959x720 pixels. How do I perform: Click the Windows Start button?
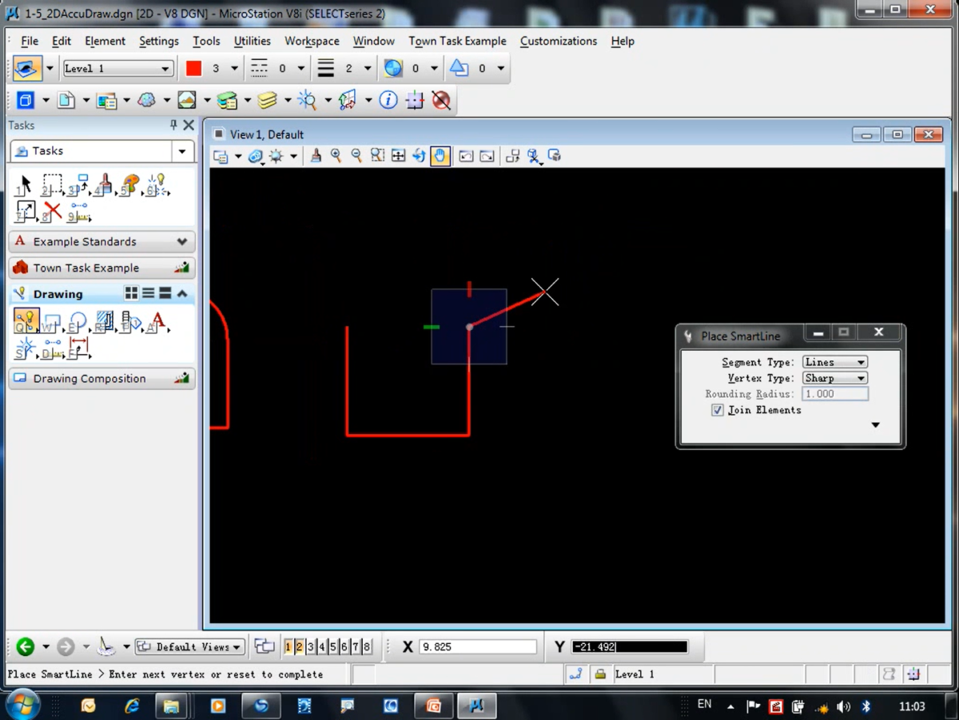click(x=22, y=705)
